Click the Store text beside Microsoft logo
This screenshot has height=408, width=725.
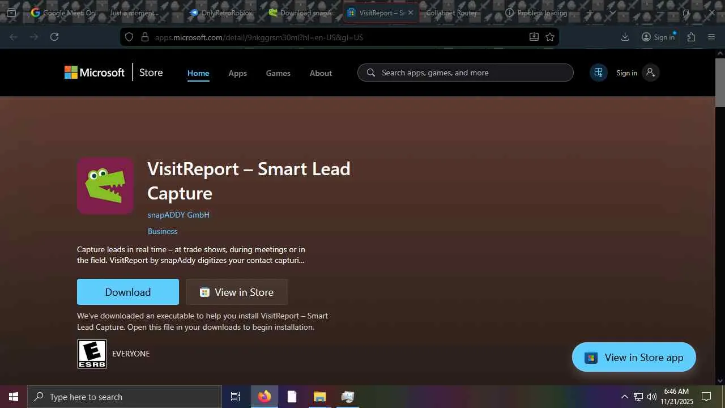click(151, 73)
